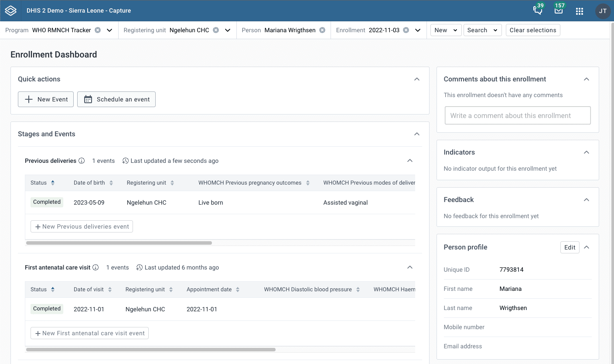Open the apps grid menu icon

point(580,11)
